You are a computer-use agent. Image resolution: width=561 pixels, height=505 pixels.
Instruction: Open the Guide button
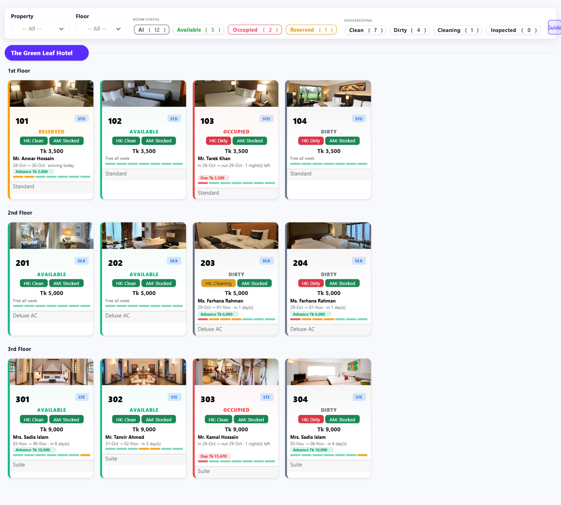click(x=554, y=27)
